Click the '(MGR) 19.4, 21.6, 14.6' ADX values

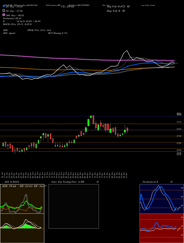pyautogui.click(x=39, y=30)
